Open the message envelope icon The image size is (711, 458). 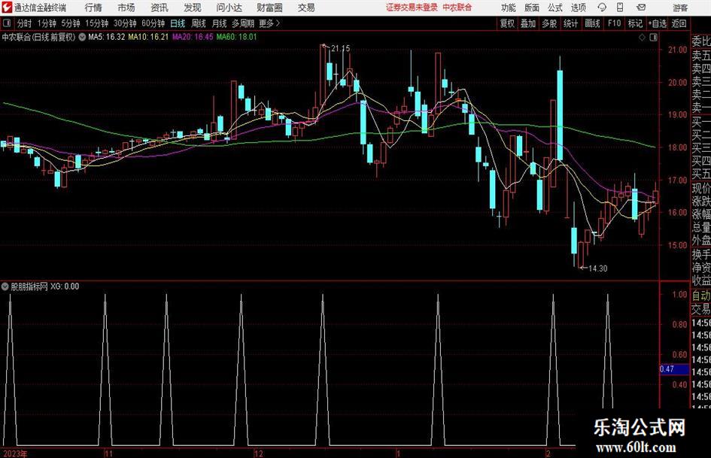(641, 8)
